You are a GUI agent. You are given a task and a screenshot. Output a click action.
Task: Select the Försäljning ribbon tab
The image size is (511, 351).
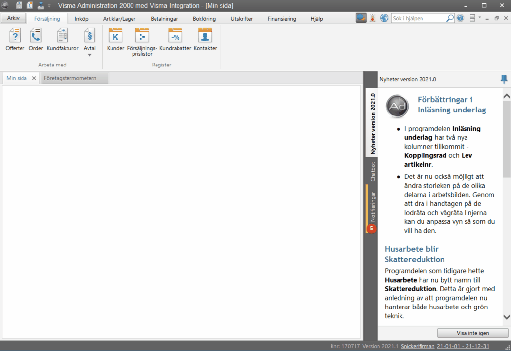(47, 19)
